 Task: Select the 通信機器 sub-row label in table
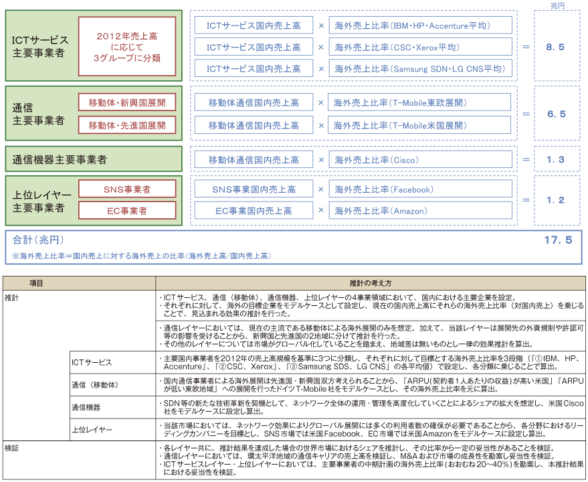pyautogui.click(x=86, y=407)
